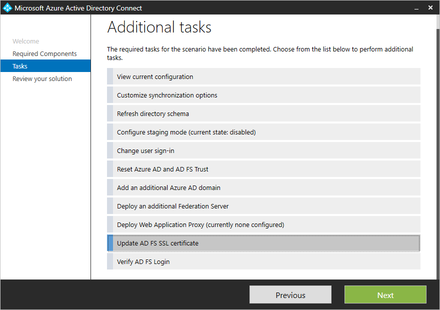Go to Review your solution step
This screenshot has width=440, height=310.
point(42,78)
